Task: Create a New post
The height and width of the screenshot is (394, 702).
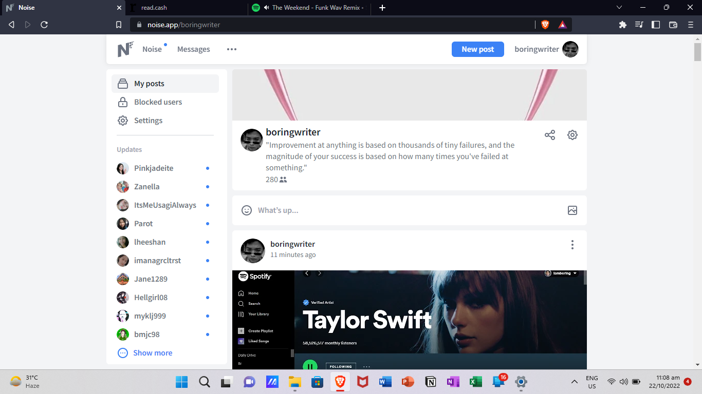Action: 478,49
